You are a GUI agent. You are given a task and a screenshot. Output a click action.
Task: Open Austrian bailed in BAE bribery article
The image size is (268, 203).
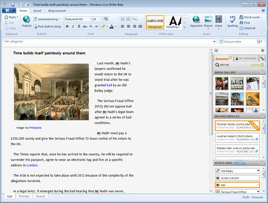237,138
